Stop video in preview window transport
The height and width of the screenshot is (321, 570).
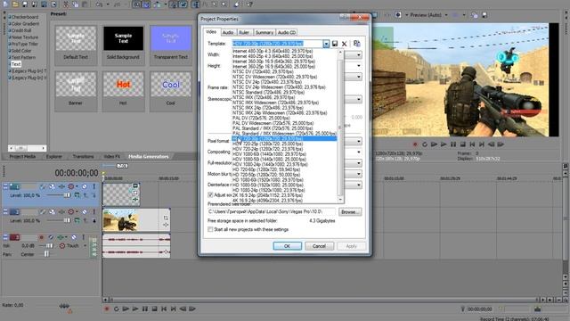[x=463, y=144]
